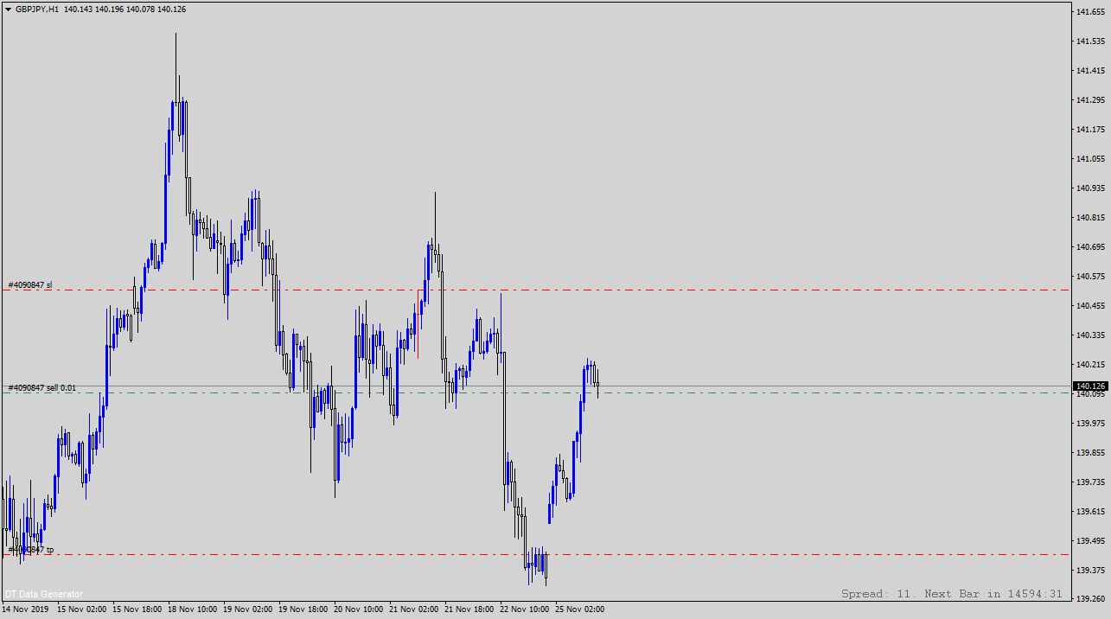This screenshot has height=619, width=1111.
Task: Click the #4090847 sl order label
Action: click(x=30, y=284)
